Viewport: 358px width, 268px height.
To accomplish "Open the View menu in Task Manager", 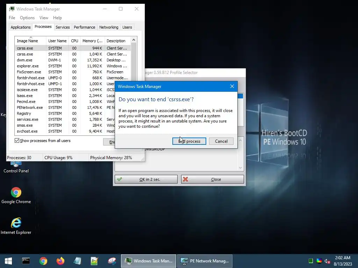I will (x=44, y=18).
